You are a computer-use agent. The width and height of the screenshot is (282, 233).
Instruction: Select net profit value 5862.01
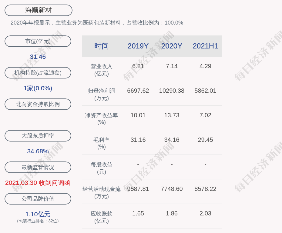tap(205, 91)
